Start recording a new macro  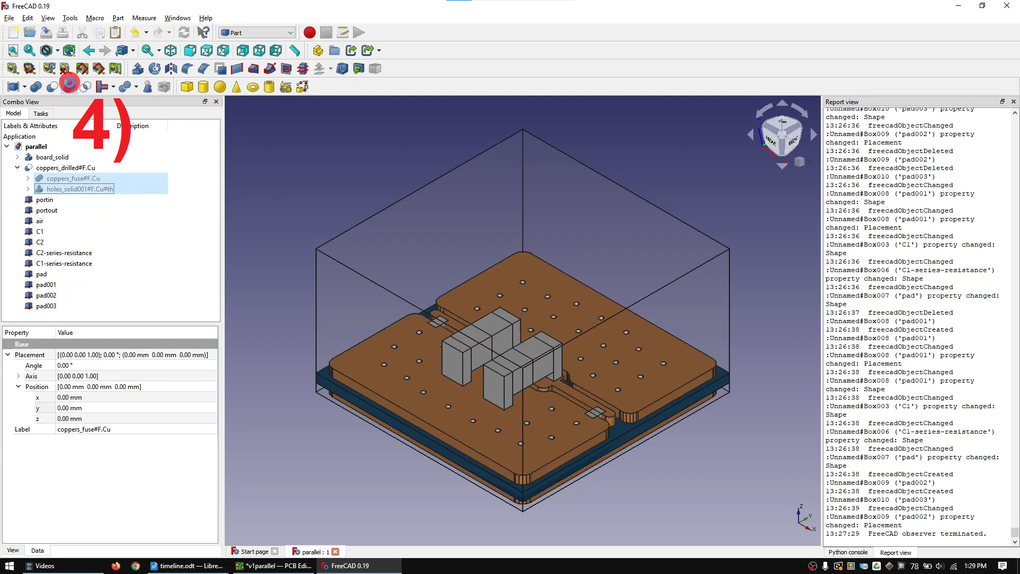pyautogui.click(x=309, y=32)
